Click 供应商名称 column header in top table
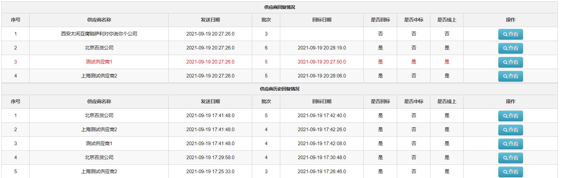The image size is (564, 178). pyautogui.click(x=99, y=20)
